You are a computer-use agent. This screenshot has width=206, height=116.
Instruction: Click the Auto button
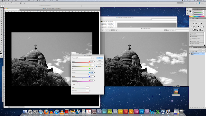(x=100, y=64)
